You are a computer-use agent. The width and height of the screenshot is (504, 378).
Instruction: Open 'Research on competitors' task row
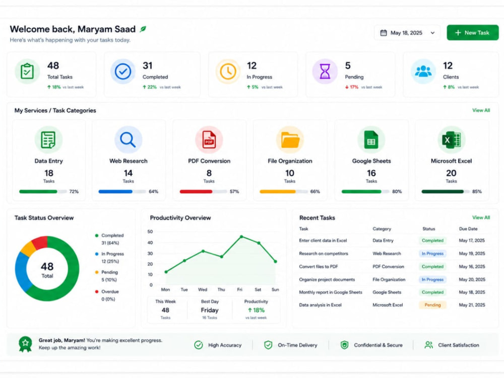pyautogui.click(x=395, y=254)
